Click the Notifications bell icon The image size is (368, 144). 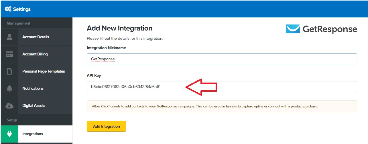pos(9,88)
